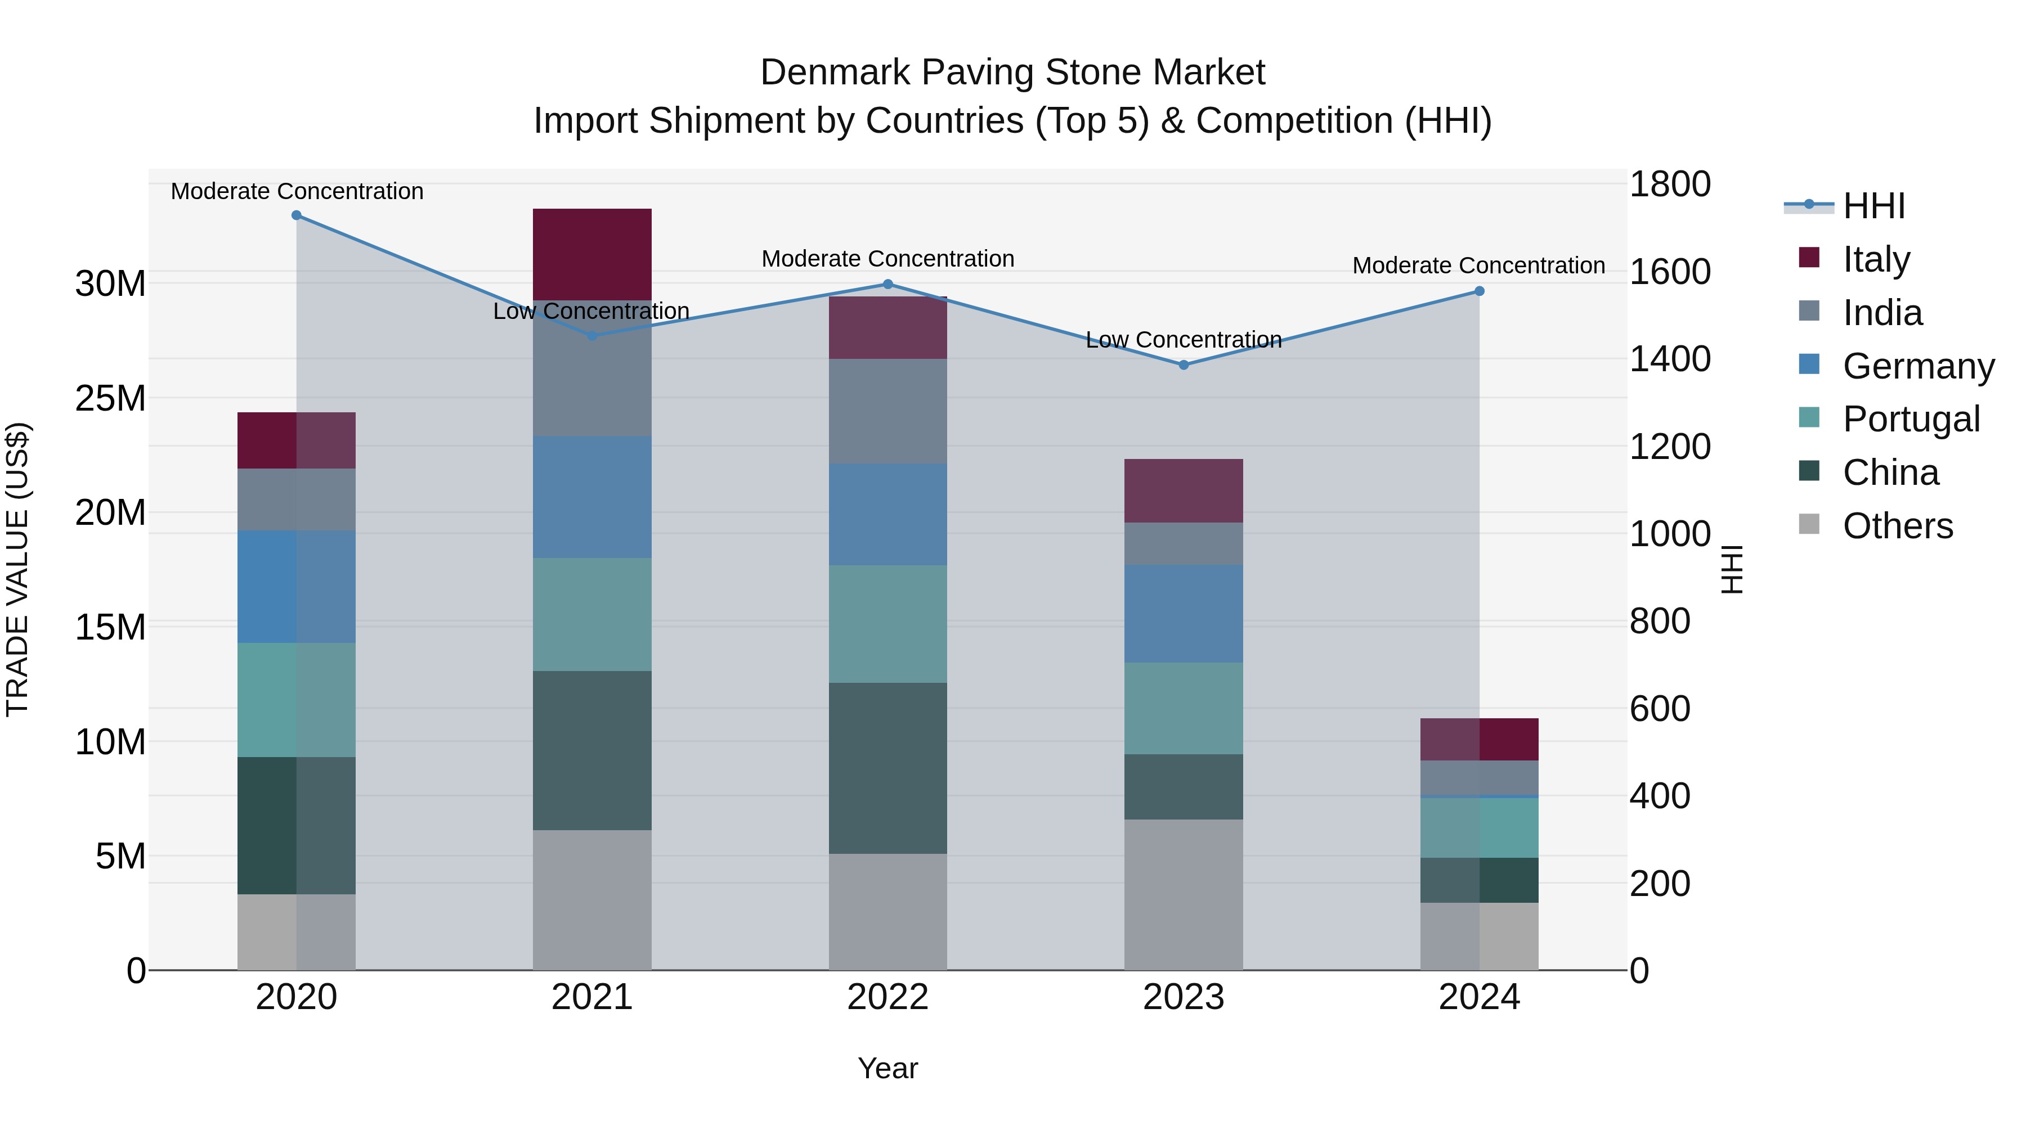Click the Italy segment of the 2023 bar

point(1184,490)
